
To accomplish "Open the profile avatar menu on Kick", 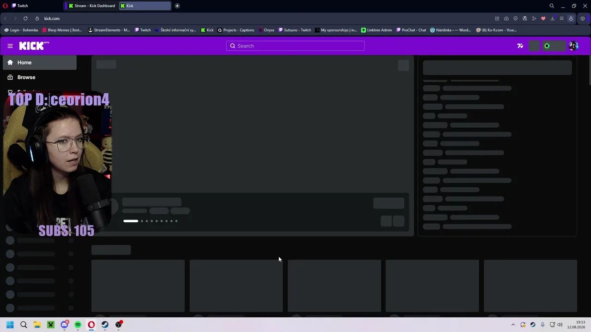I will [x=573, y=46].
